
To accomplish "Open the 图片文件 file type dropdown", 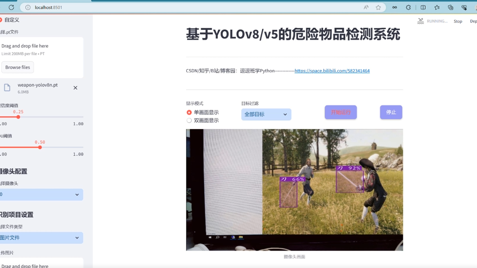I will (x=41, y=238).
